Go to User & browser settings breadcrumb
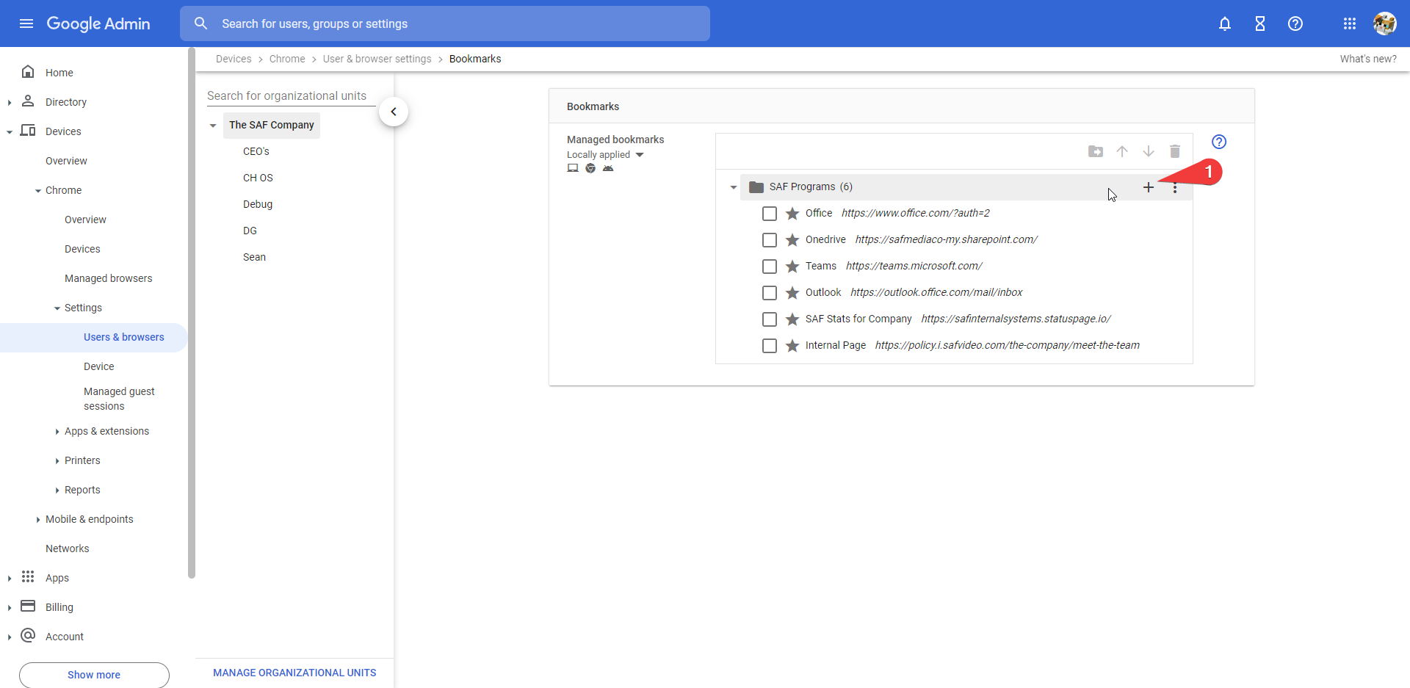Image resolution: width=1410 pixels, height=688 pixels. point(377,59)
